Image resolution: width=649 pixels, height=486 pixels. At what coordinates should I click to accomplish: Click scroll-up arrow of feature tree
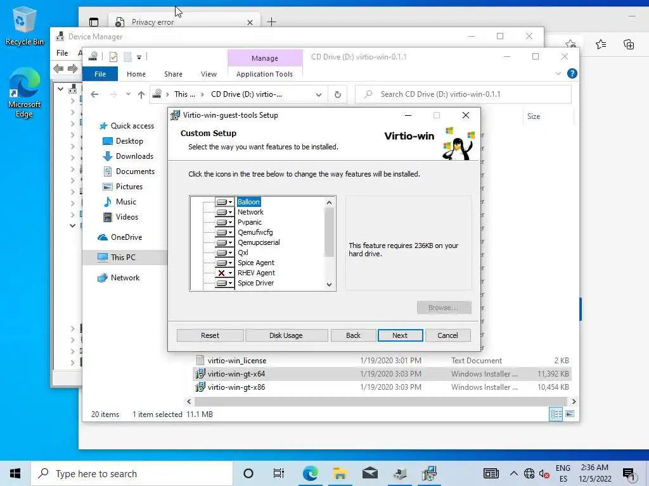[x=329, y=202]
